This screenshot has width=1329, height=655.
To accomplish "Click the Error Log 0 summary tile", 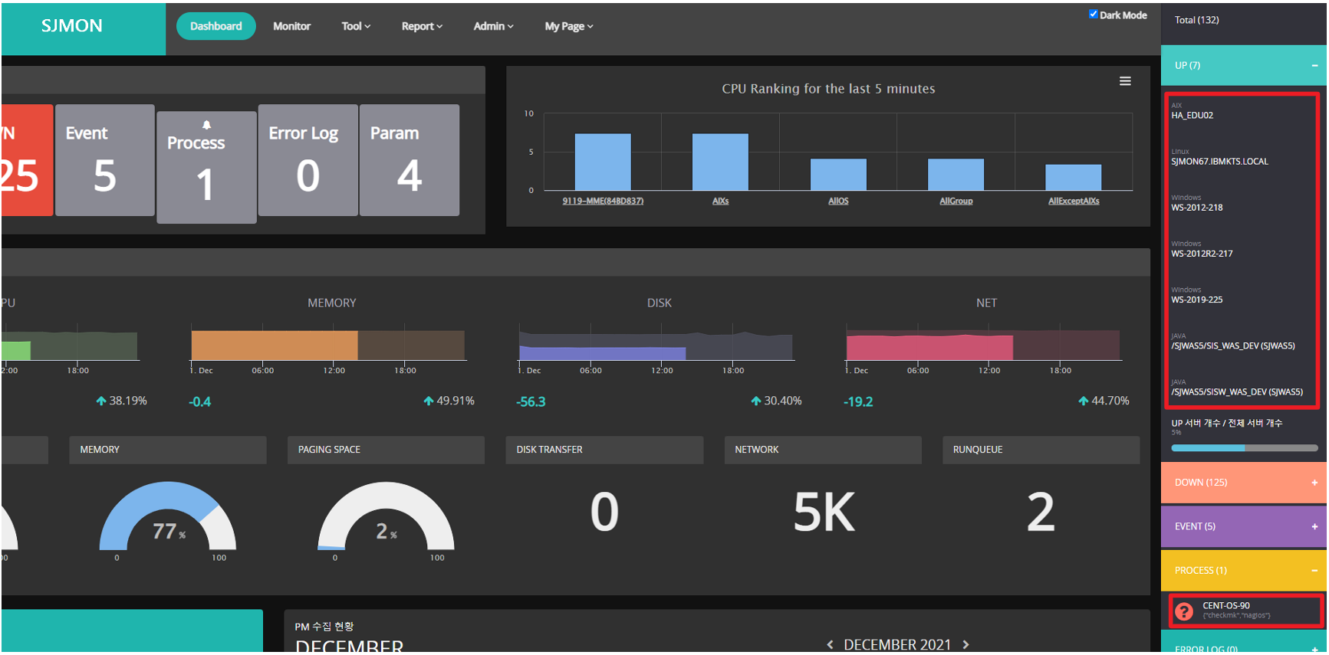I will (308, 160).
